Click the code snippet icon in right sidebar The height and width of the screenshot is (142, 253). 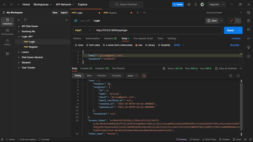pos(249,38)
